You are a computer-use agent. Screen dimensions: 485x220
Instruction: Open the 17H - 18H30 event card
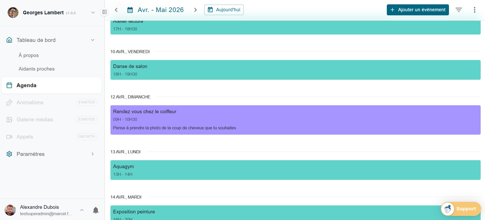coord(296,27)
